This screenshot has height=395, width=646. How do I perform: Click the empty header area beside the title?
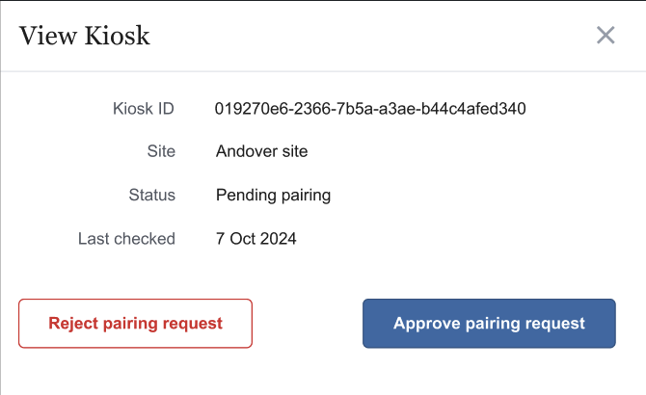coord(366,37)
